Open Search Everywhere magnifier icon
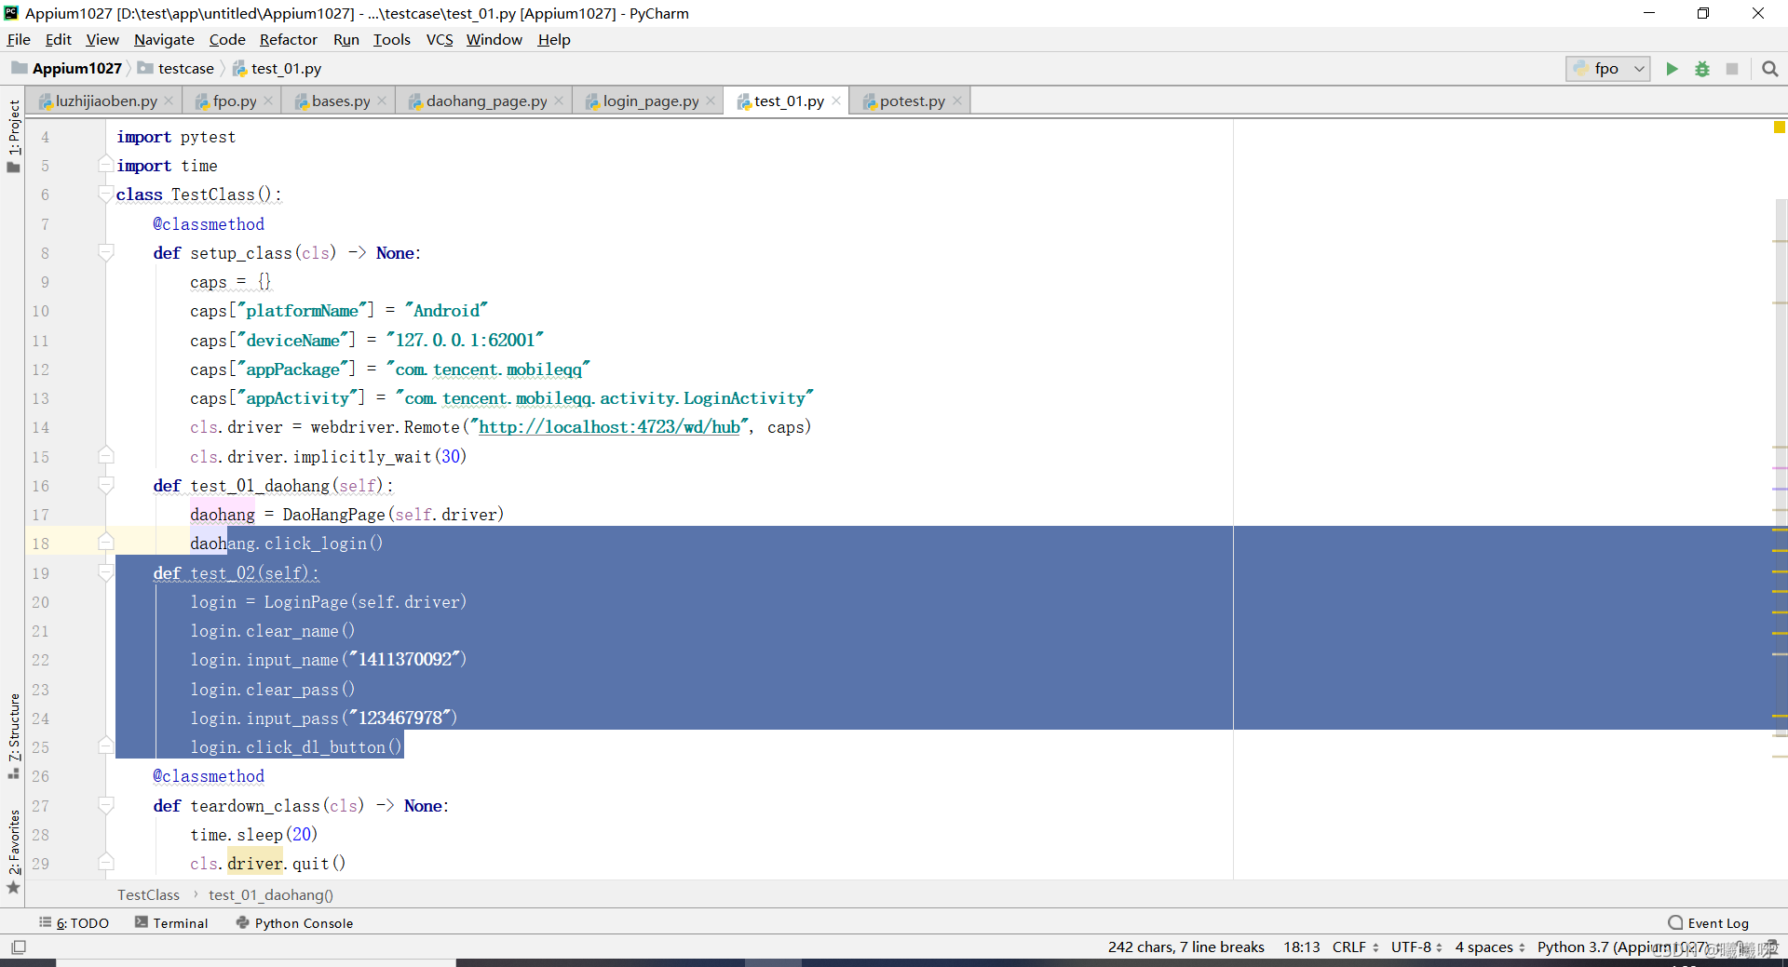 click(1770, 69)
